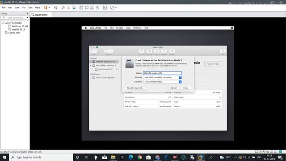286x161 pixels.
Task: Open dropdown arrow next to the pause button
Action: point(49,8)
